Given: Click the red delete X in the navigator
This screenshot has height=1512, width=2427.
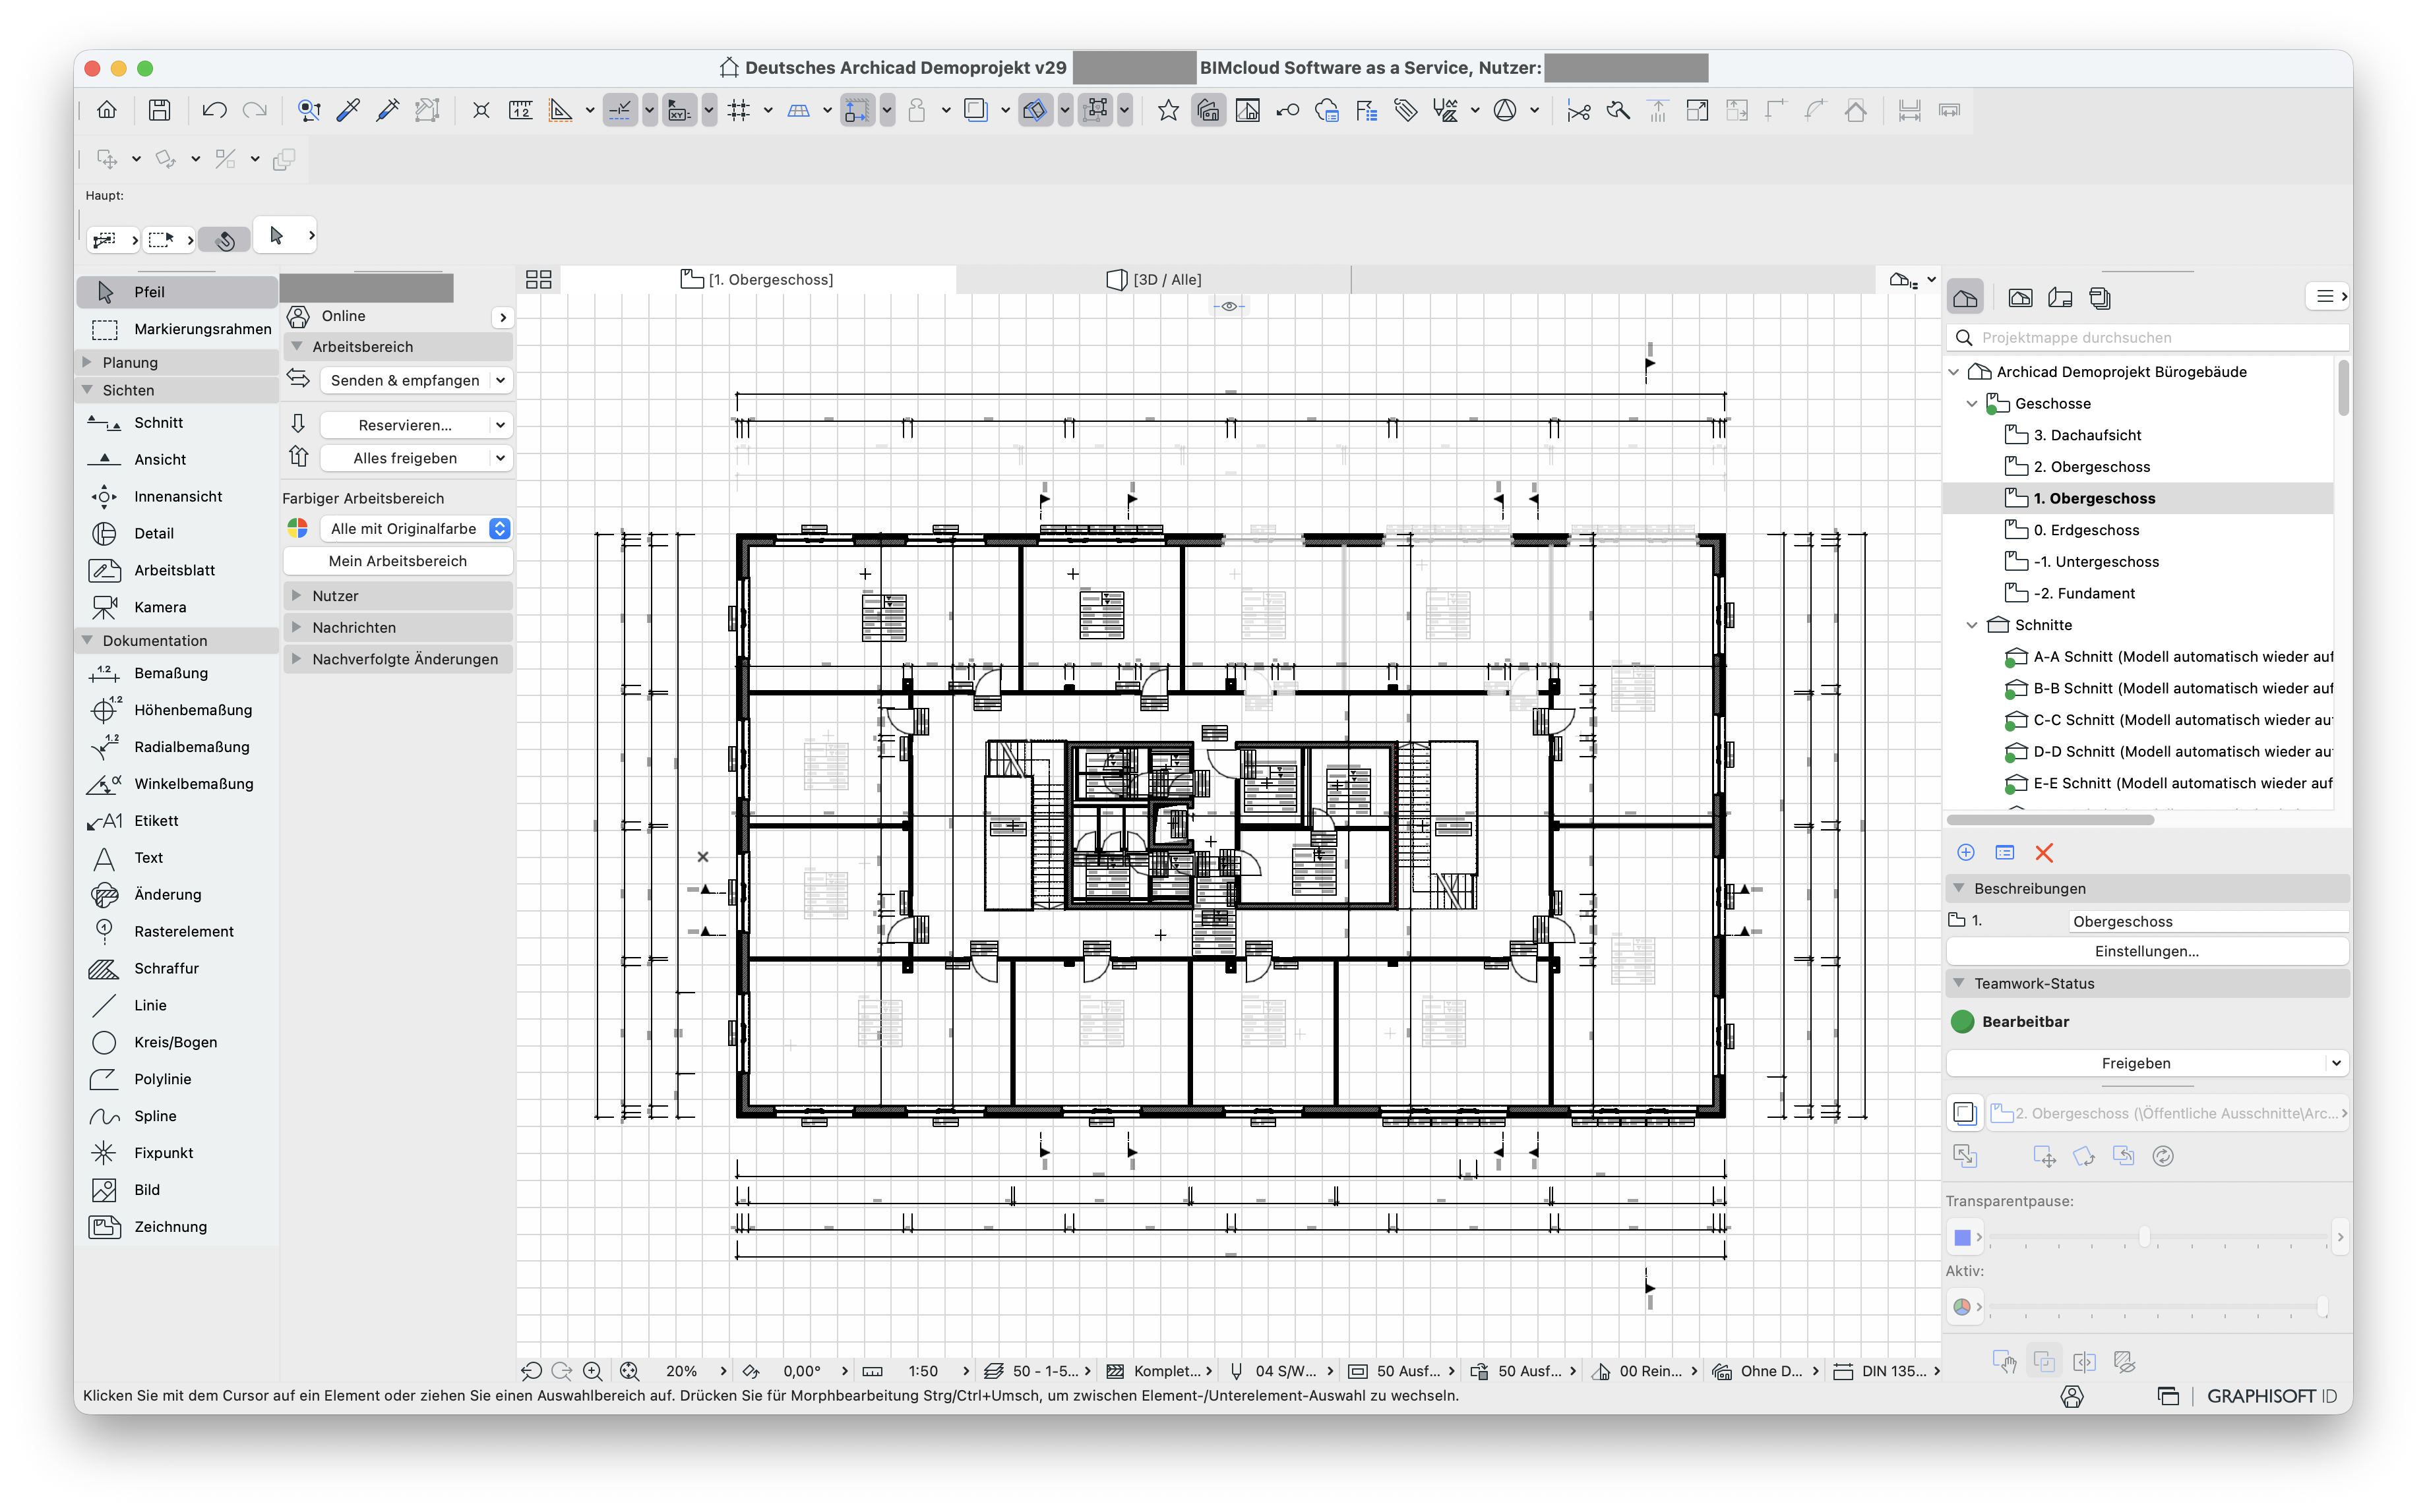Looking at the screenshot, I should click(2044, 853).
